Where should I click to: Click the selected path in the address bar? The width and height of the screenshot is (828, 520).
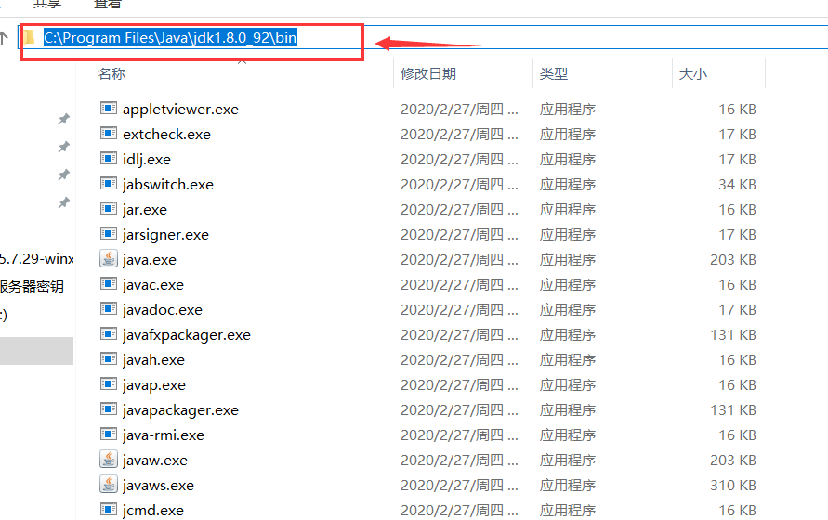[x=170, y=38]
